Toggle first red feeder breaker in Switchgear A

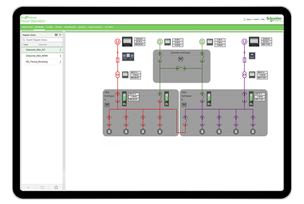pyautogui.click(x=109, y=121)
